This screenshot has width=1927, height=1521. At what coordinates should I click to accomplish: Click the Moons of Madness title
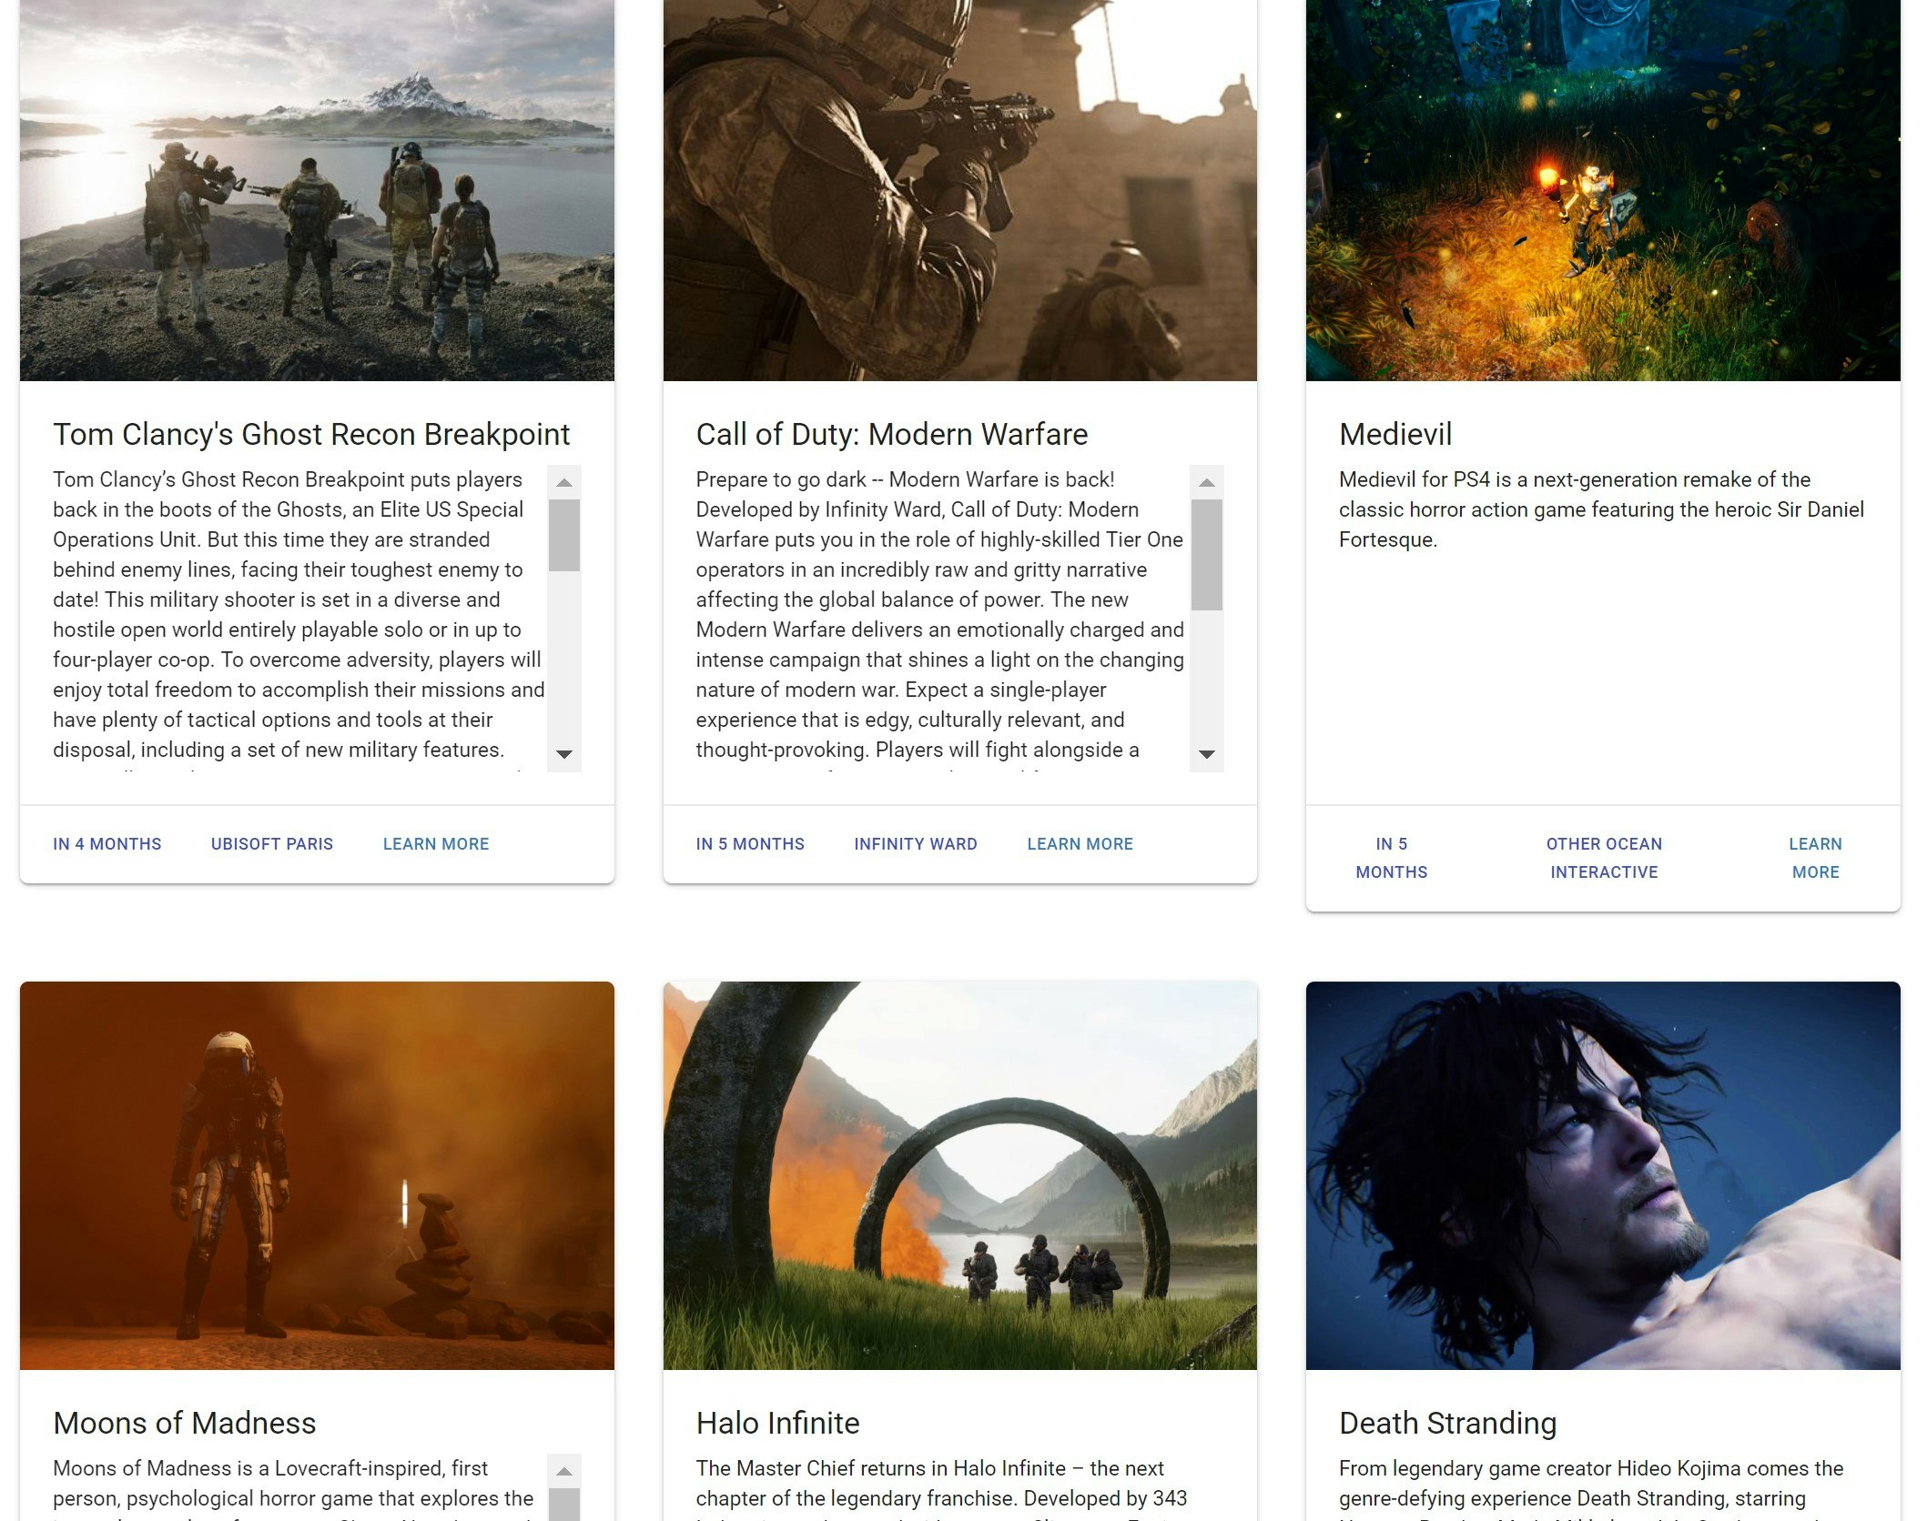click(x=186, y=1424)
